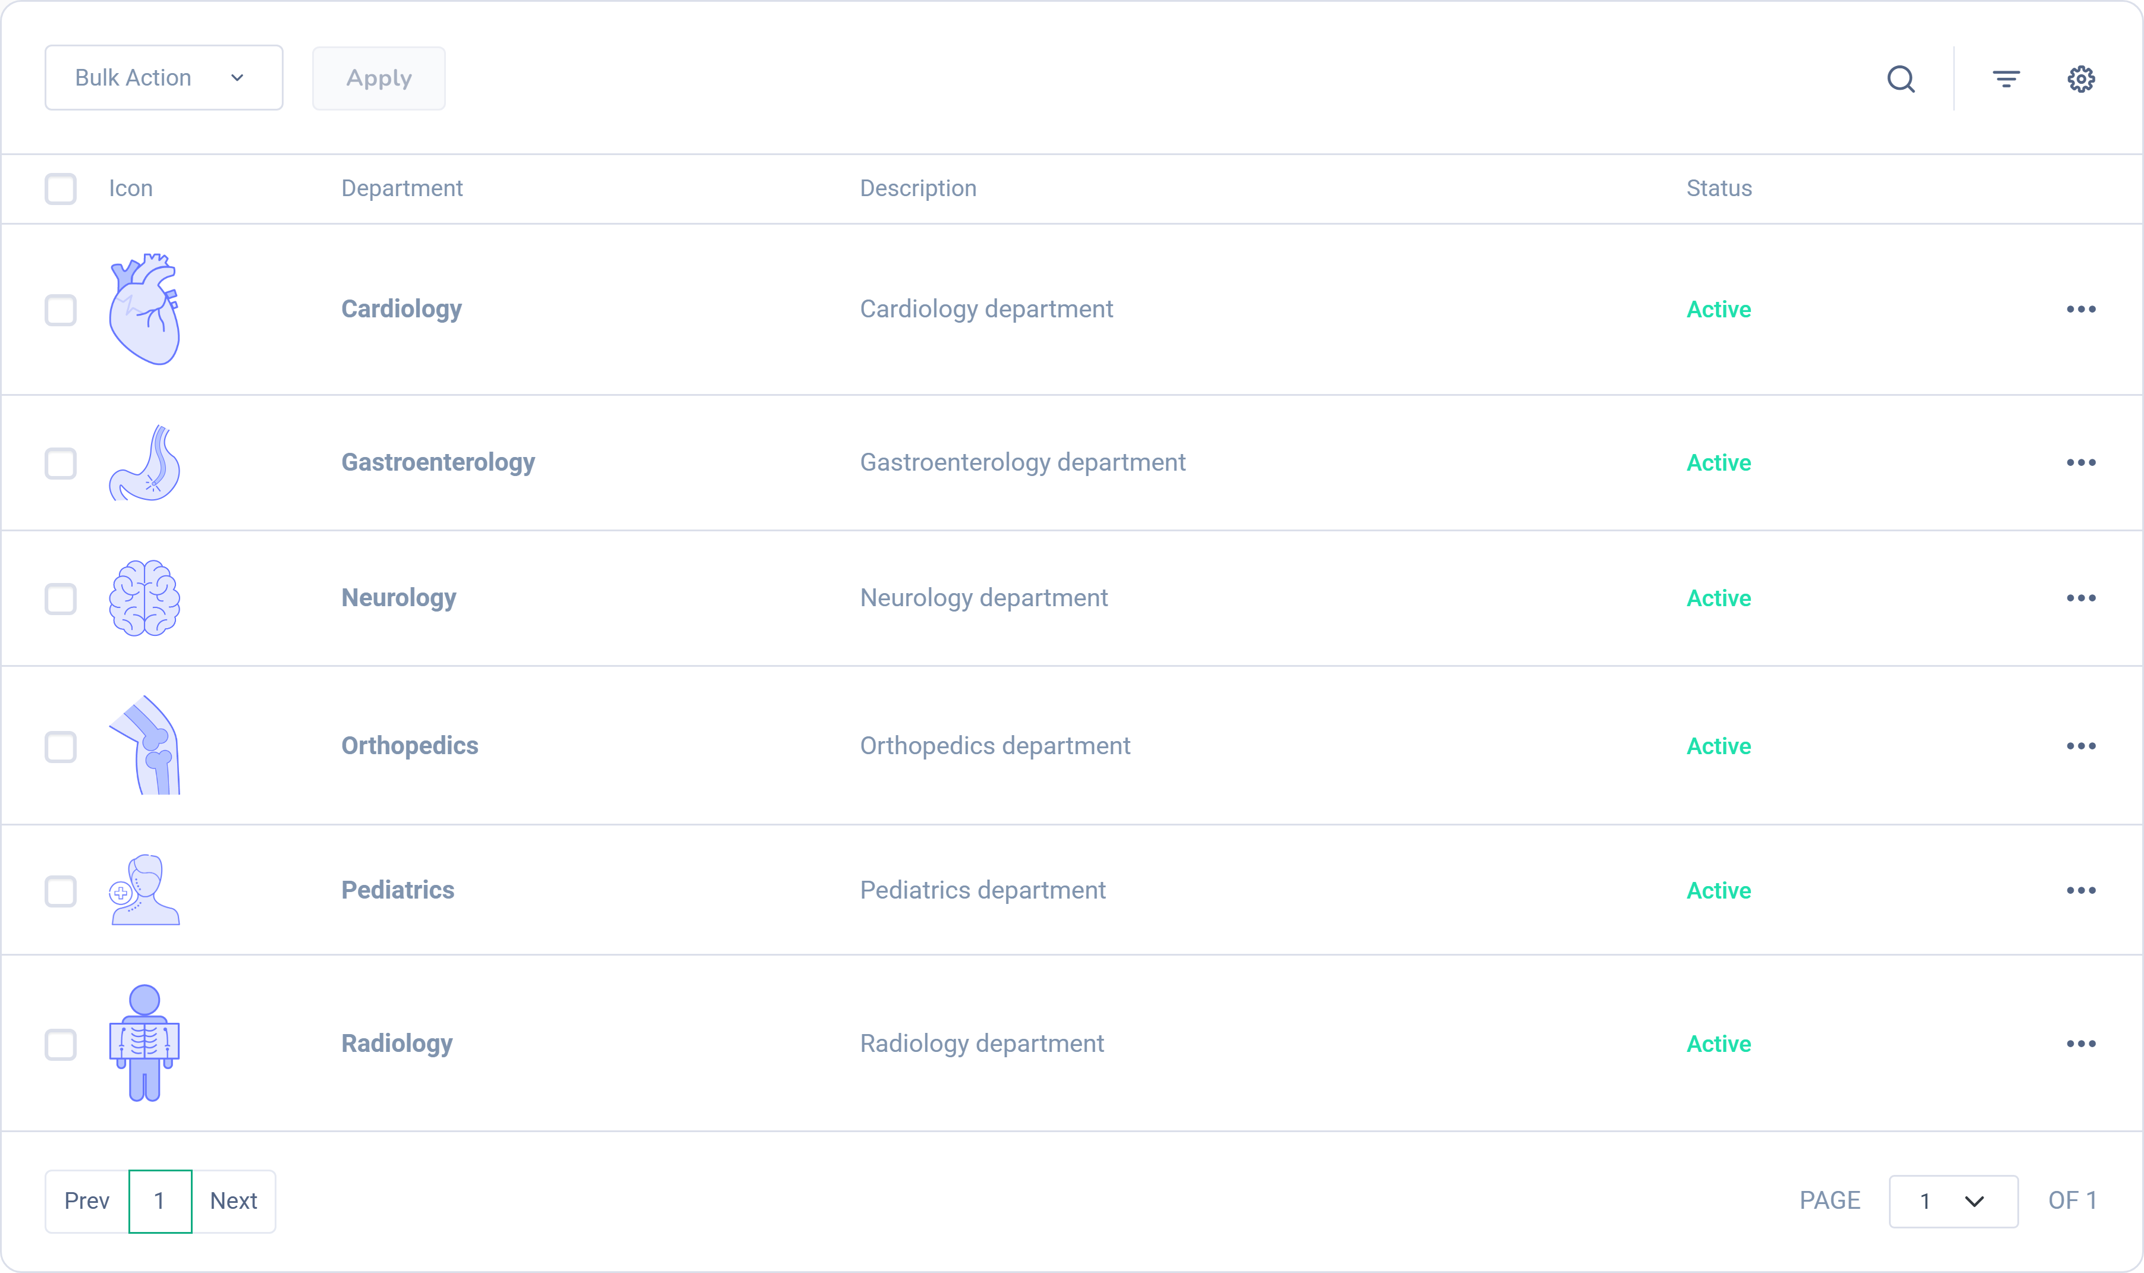Open the Radiology row three-dot menu
The width and height of the screenshot is (2144, 1273).
[x=2080, y=1044]
